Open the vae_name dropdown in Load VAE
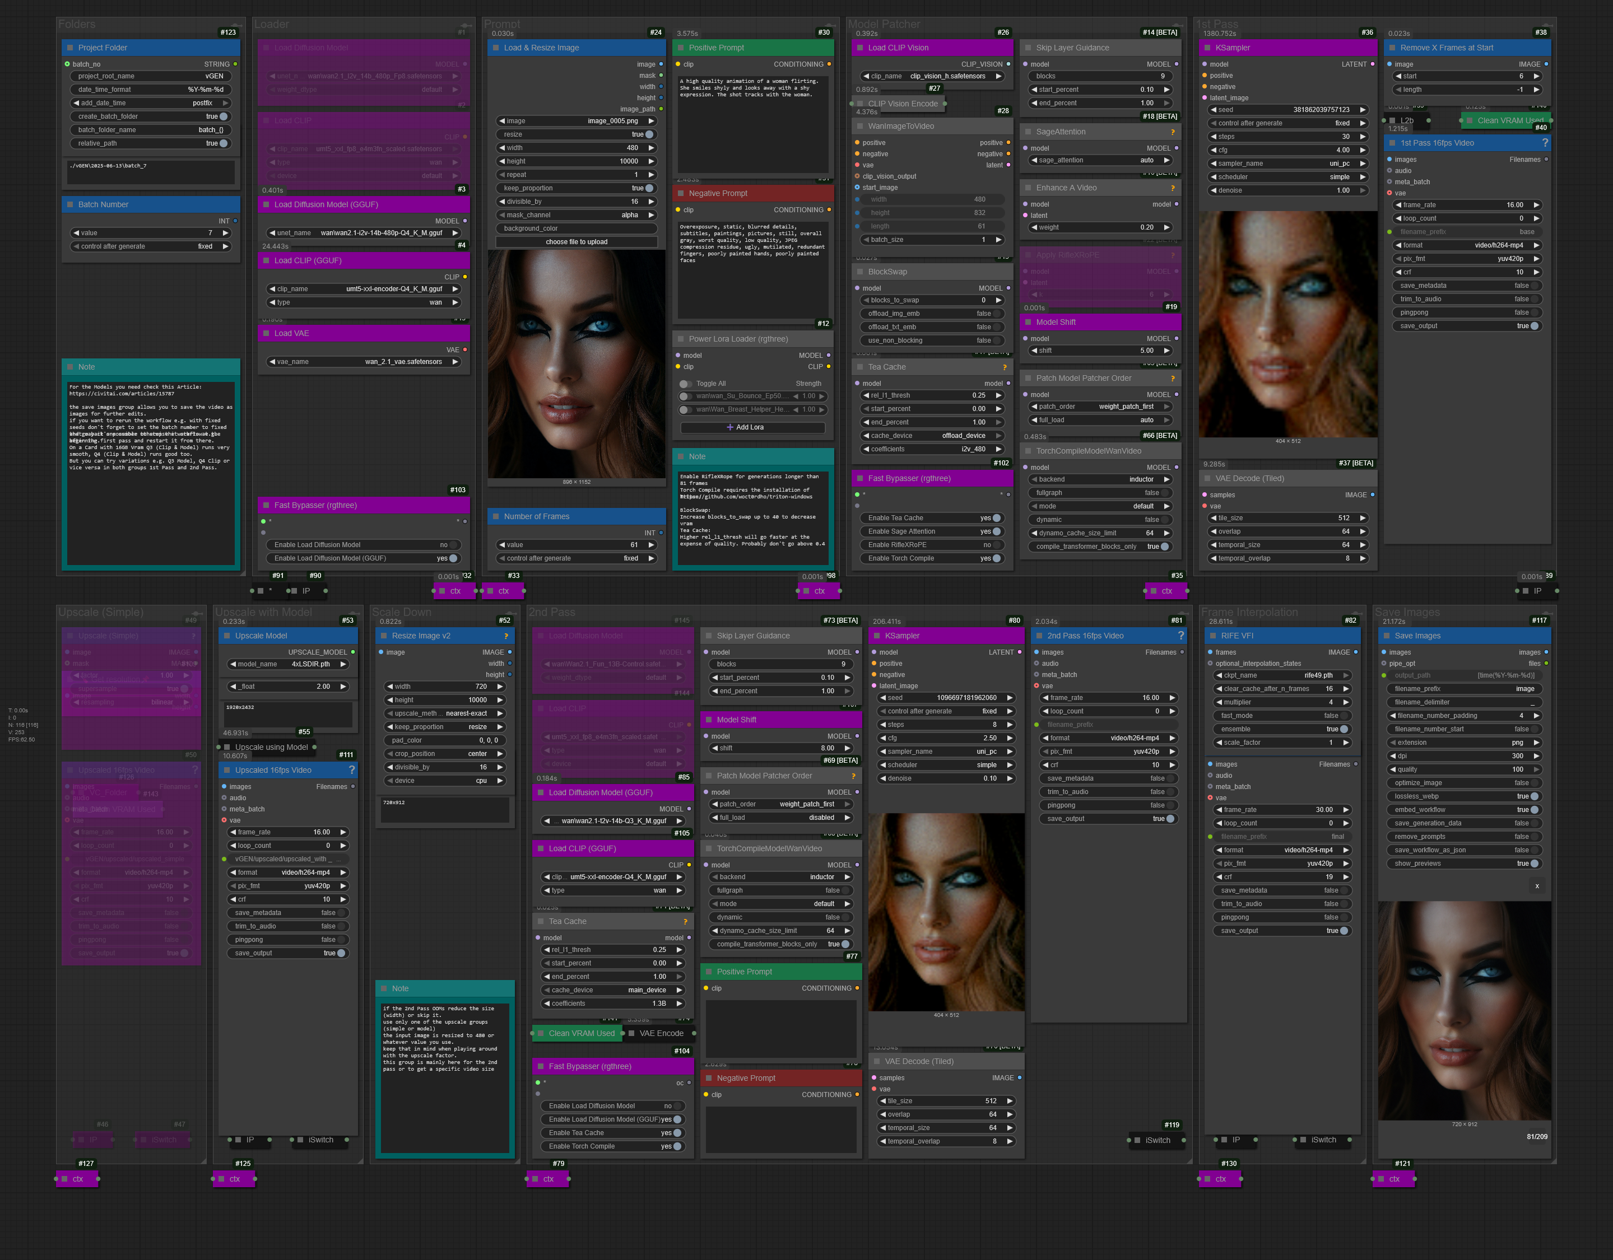 (364, 362)
